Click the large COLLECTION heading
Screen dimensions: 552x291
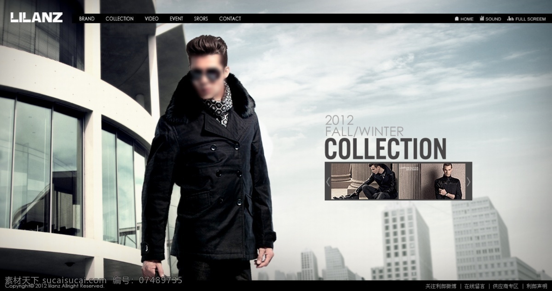[x=385, y=148]
